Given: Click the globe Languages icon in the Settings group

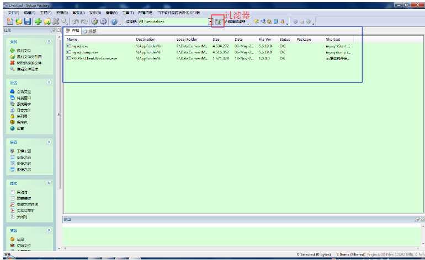Looking at the screenshot, I should tap(12, 128).
